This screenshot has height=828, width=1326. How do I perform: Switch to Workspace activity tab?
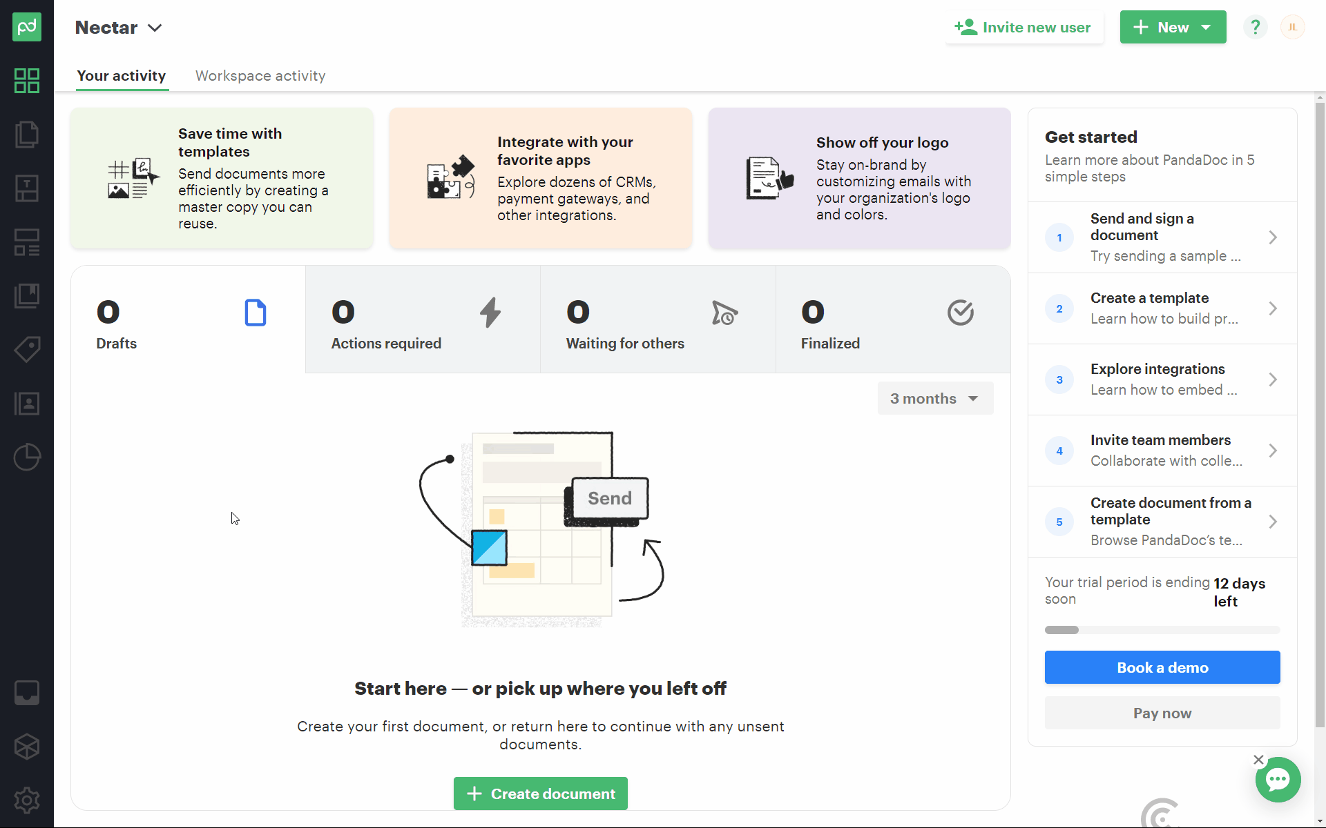(260, 76)
